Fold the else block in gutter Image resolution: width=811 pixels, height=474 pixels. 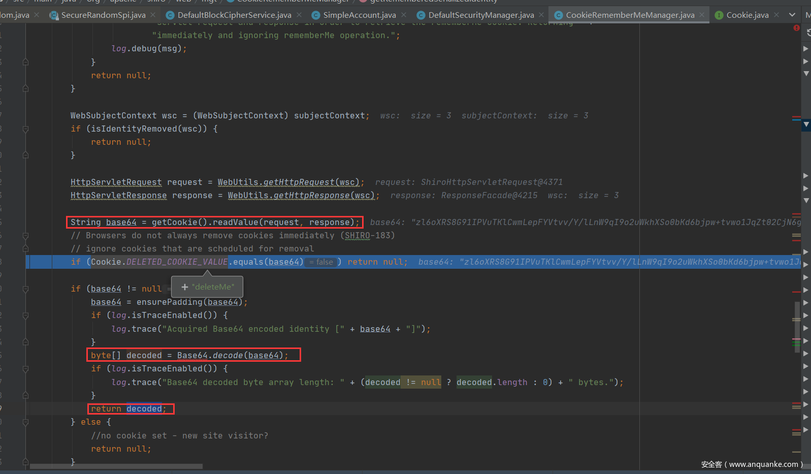tap(25, 422)
